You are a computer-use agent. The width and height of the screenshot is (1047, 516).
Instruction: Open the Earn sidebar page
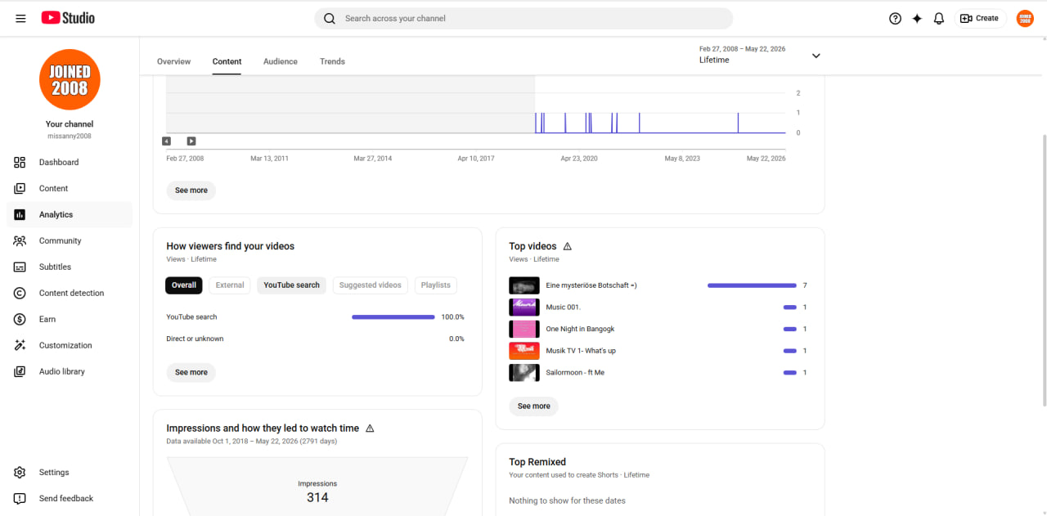pyautogui.click(x=70, y=319)
